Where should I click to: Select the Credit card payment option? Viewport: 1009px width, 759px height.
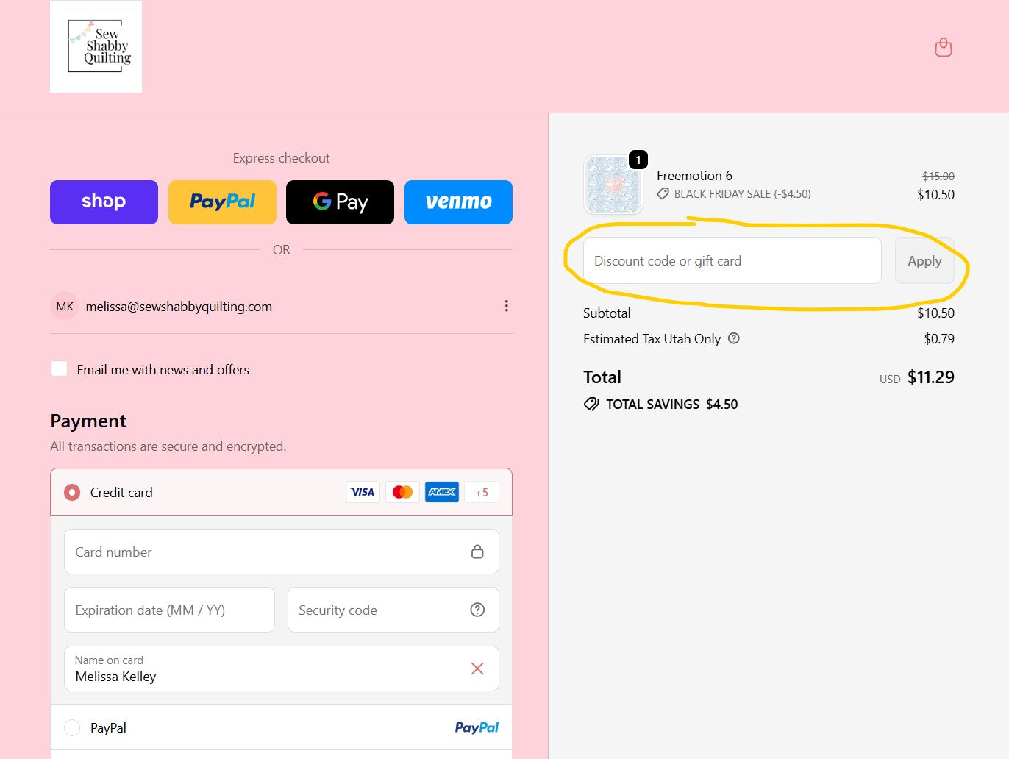72,492
